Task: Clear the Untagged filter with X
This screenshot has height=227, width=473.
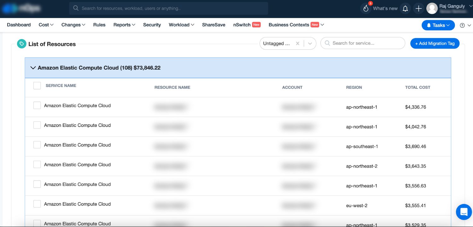Action: pos(297,43)
